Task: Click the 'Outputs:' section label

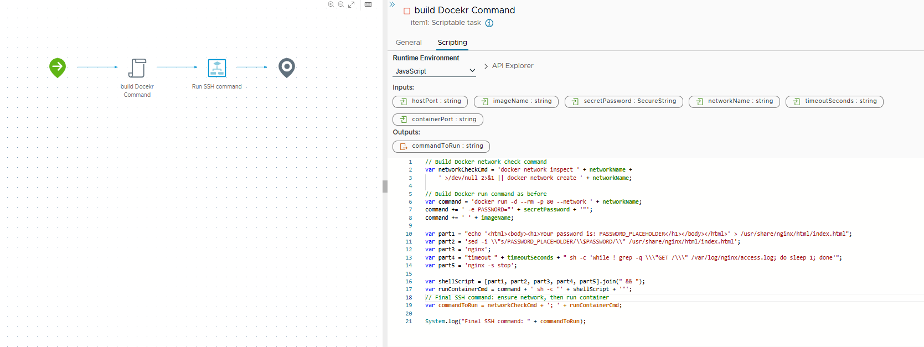Action: (x=406, y=132)
